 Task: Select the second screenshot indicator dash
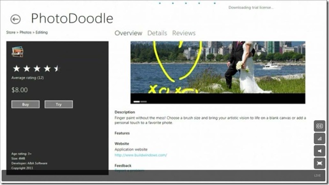pyautogui.click(x=144, y=102)
